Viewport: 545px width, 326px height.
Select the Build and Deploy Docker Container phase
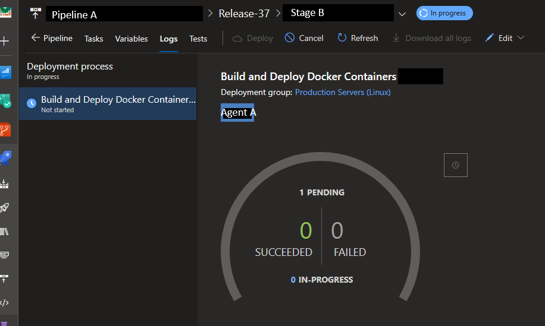tap(108, 104)
